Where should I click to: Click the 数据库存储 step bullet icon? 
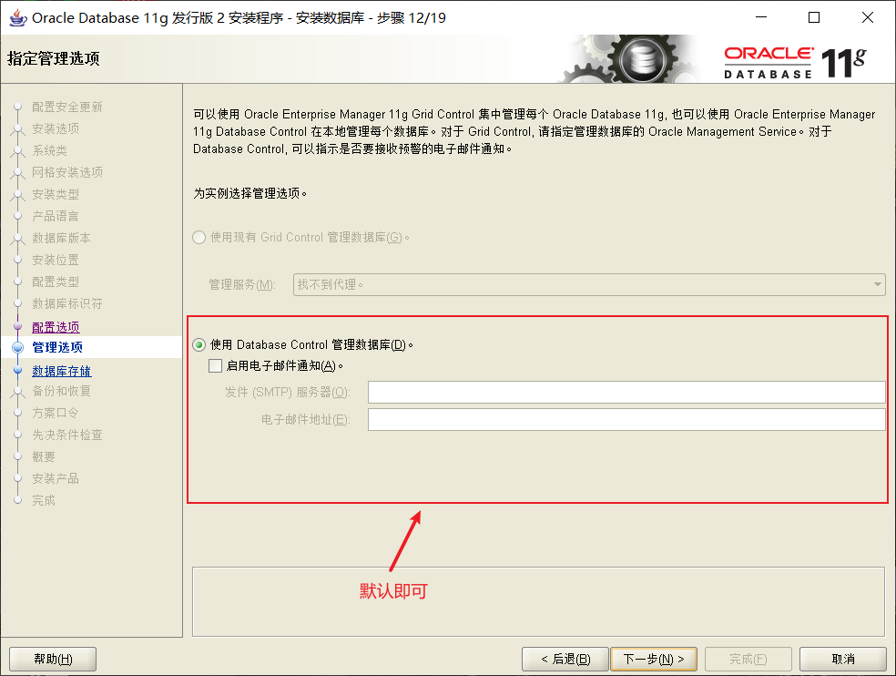(17, 370)
